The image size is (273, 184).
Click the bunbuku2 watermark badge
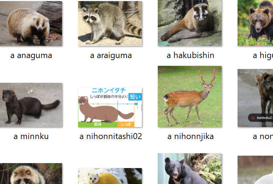coord(261,118)
